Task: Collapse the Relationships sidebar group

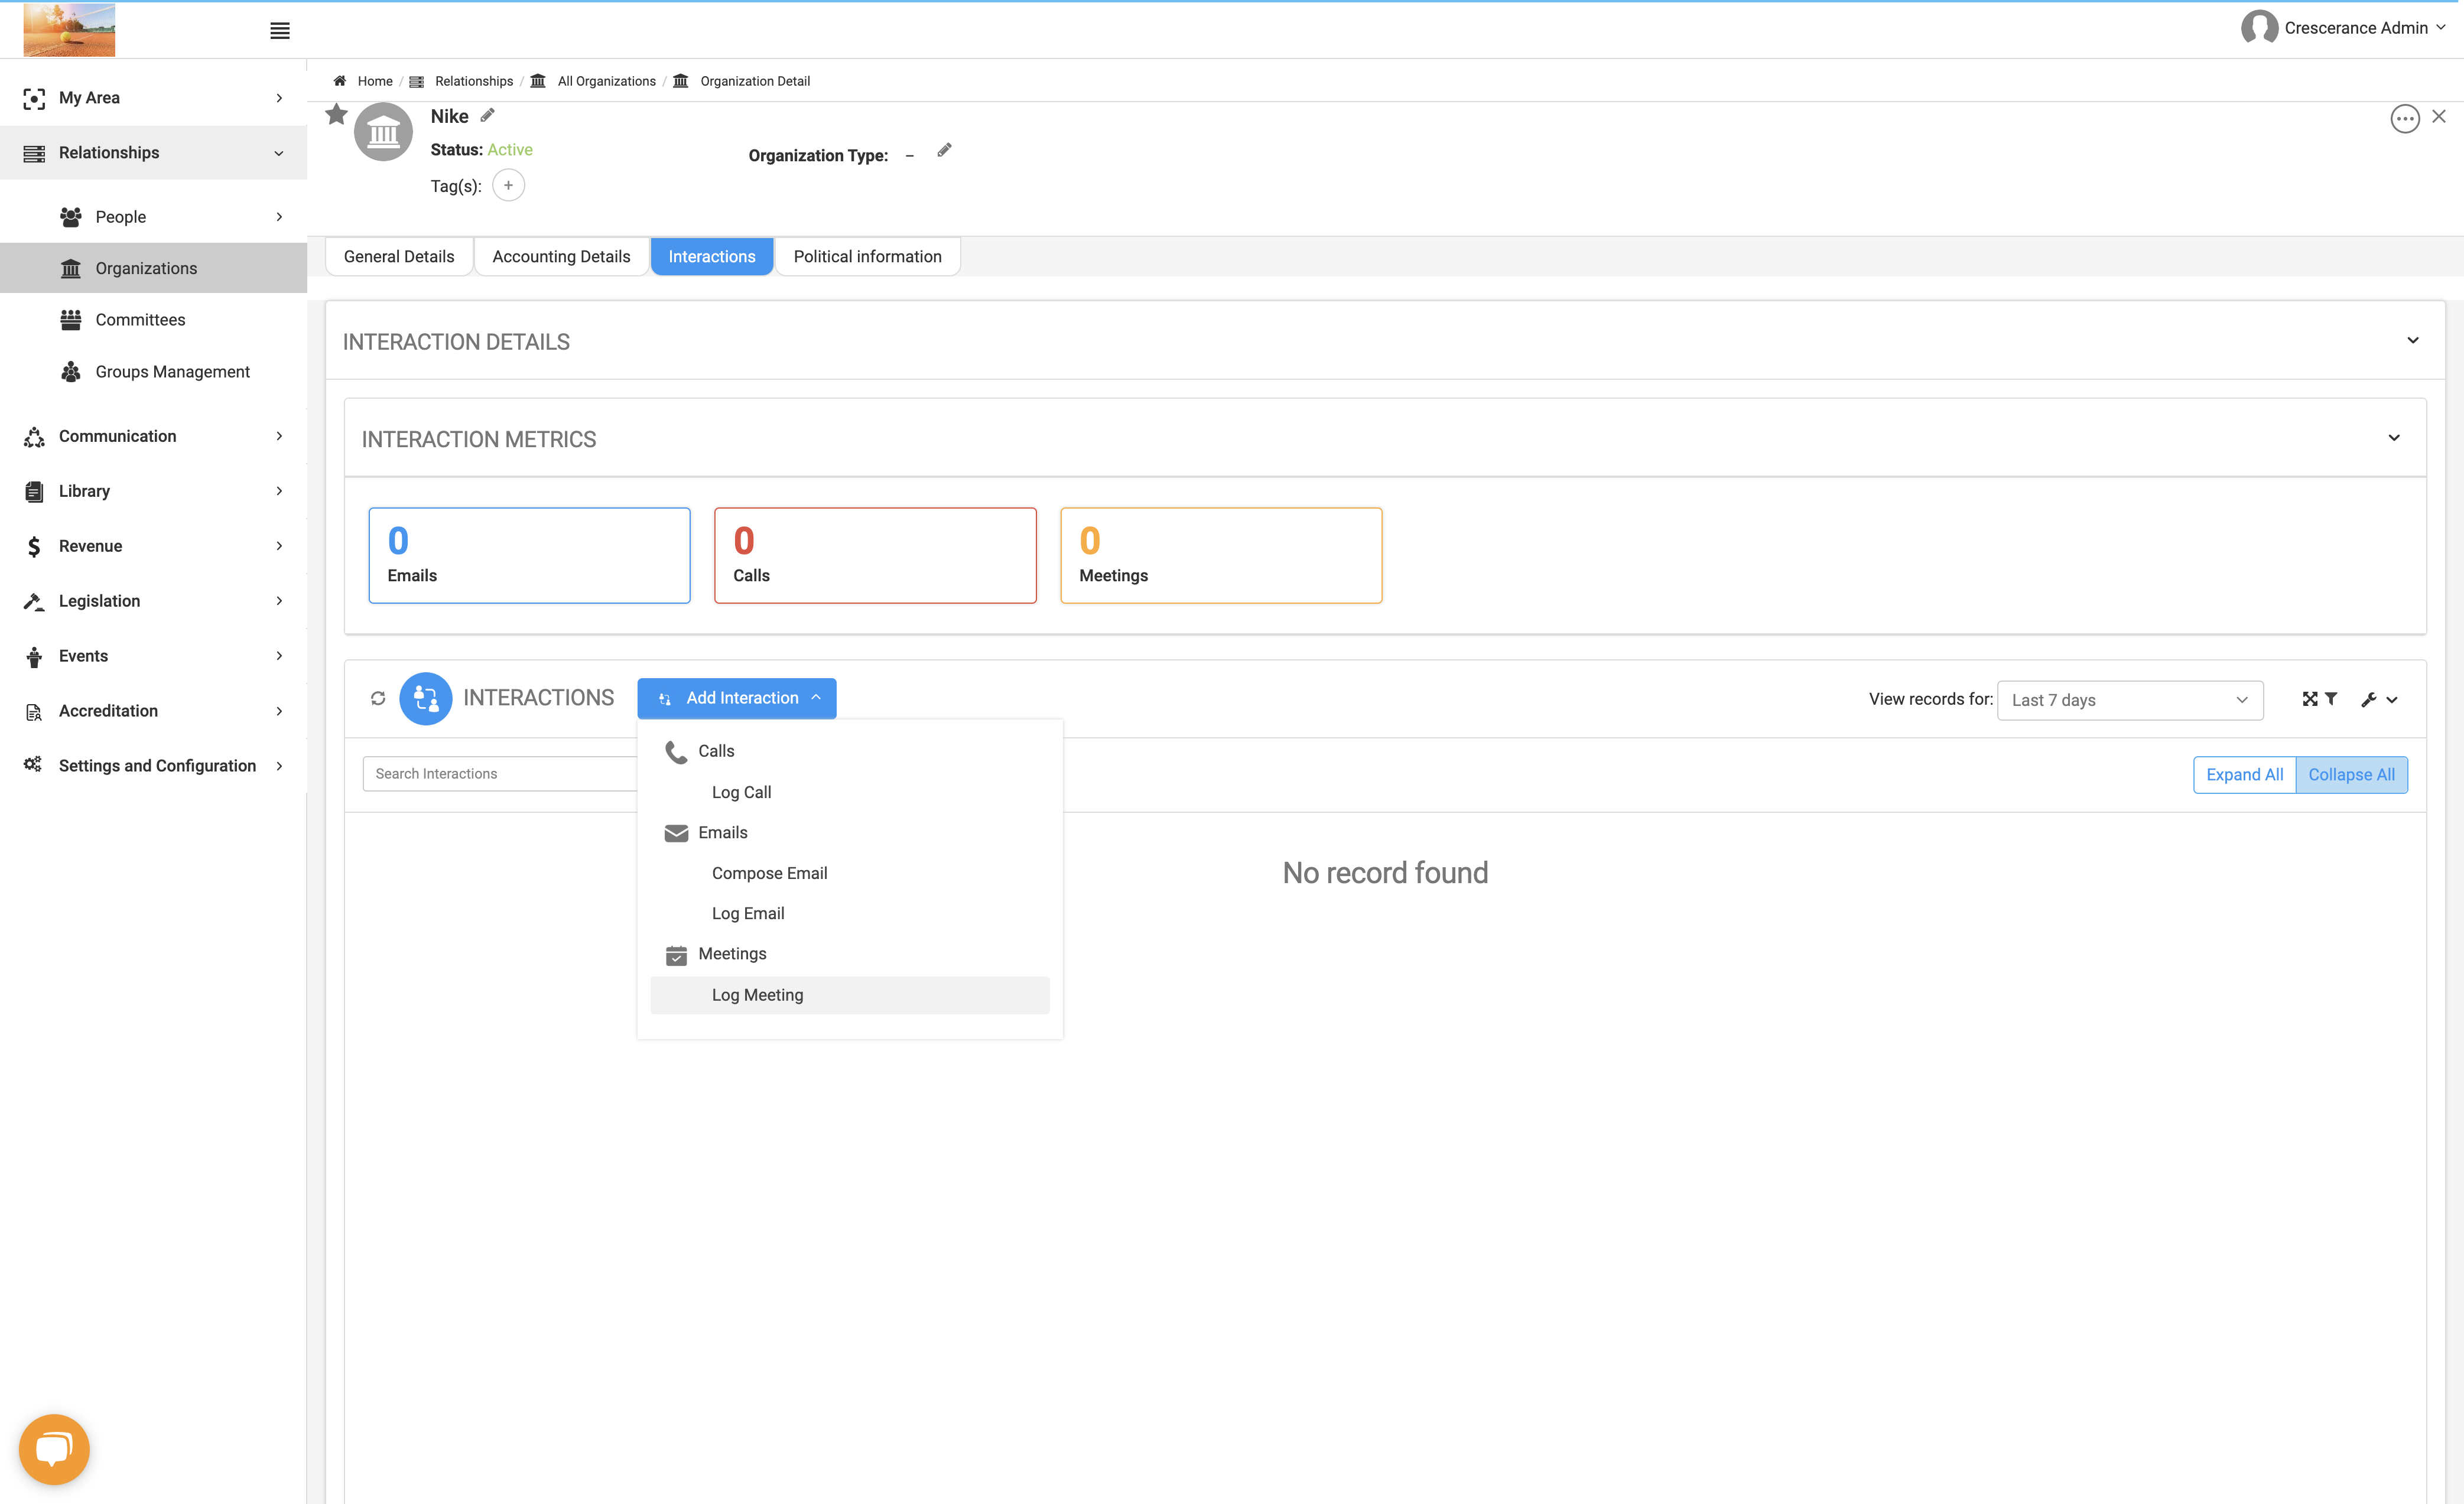Action: pyautogui.click(x=153, y=152)
